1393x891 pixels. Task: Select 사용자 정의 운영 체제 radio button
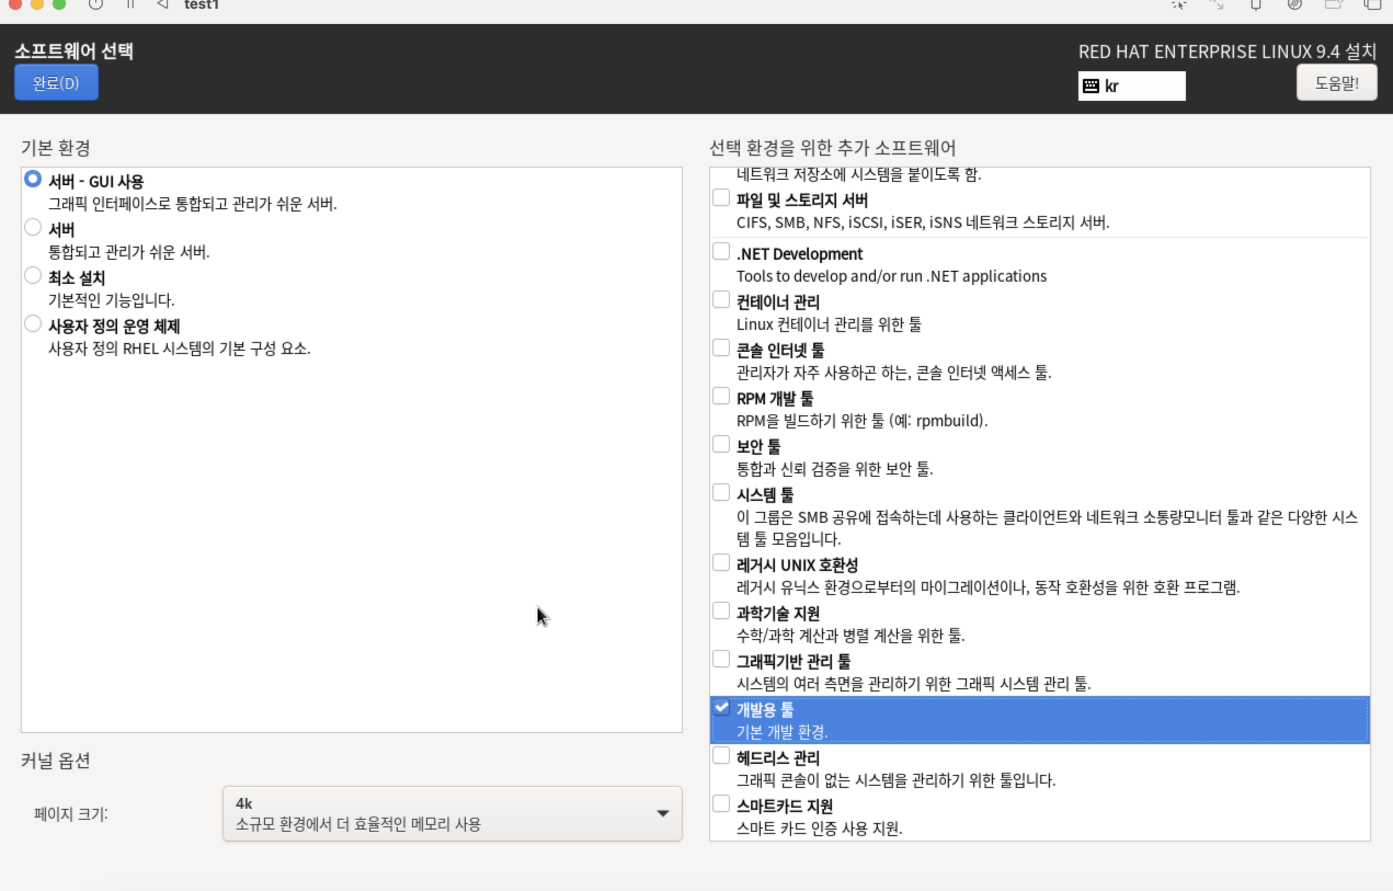(33, 324)
